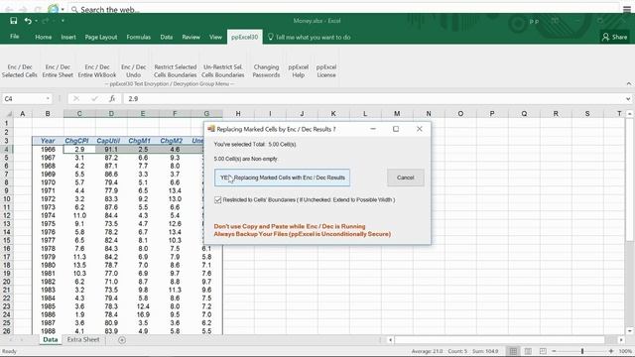Viewport: 635px width, 357px height.
Task: Open the Review ribbon tab
Action: point(190,37)
